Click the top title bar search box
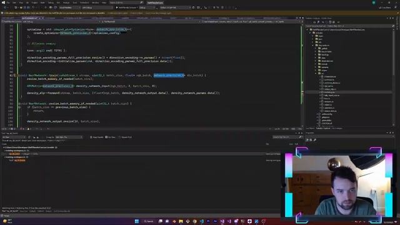The height and width of the screenshot is (225, 400). click(126, 2)
